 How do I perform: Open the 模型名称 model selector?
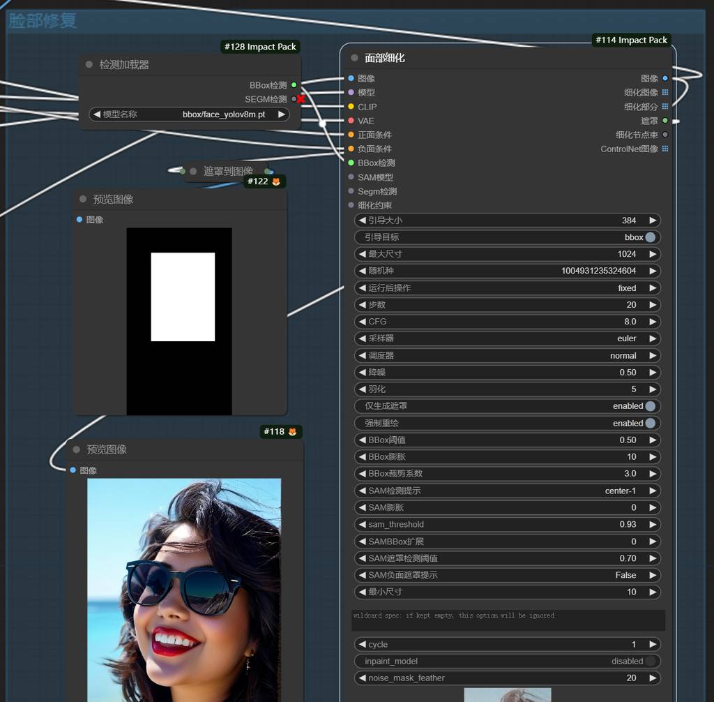tap(190, 114)
